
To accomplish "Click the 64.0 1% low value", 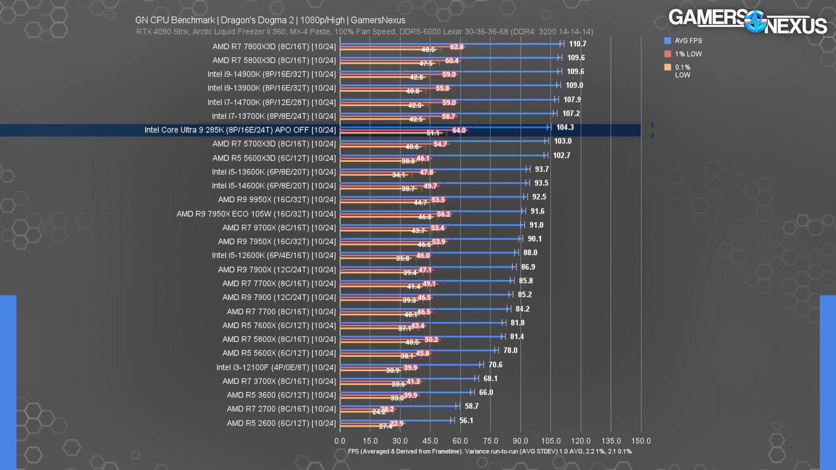I will [459, 130].
